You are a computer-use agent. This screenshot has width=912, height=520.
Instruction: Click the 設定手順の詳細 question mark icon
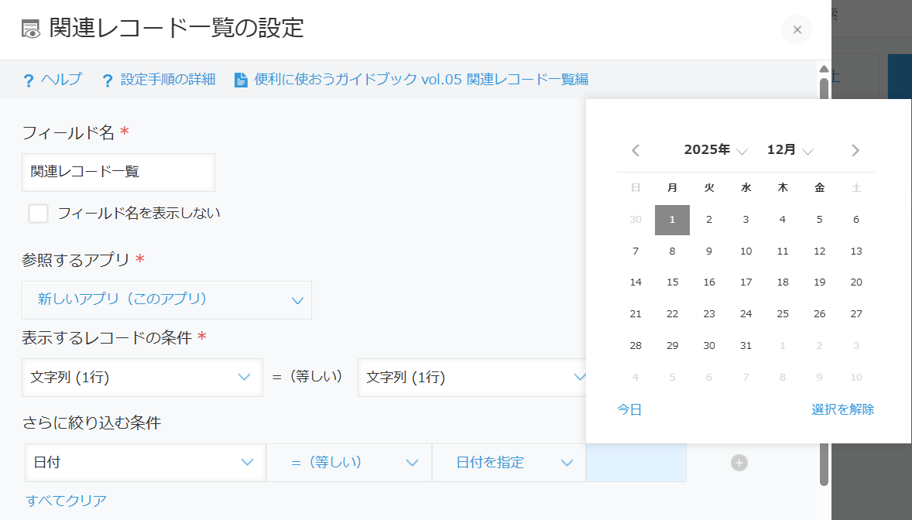108,80
